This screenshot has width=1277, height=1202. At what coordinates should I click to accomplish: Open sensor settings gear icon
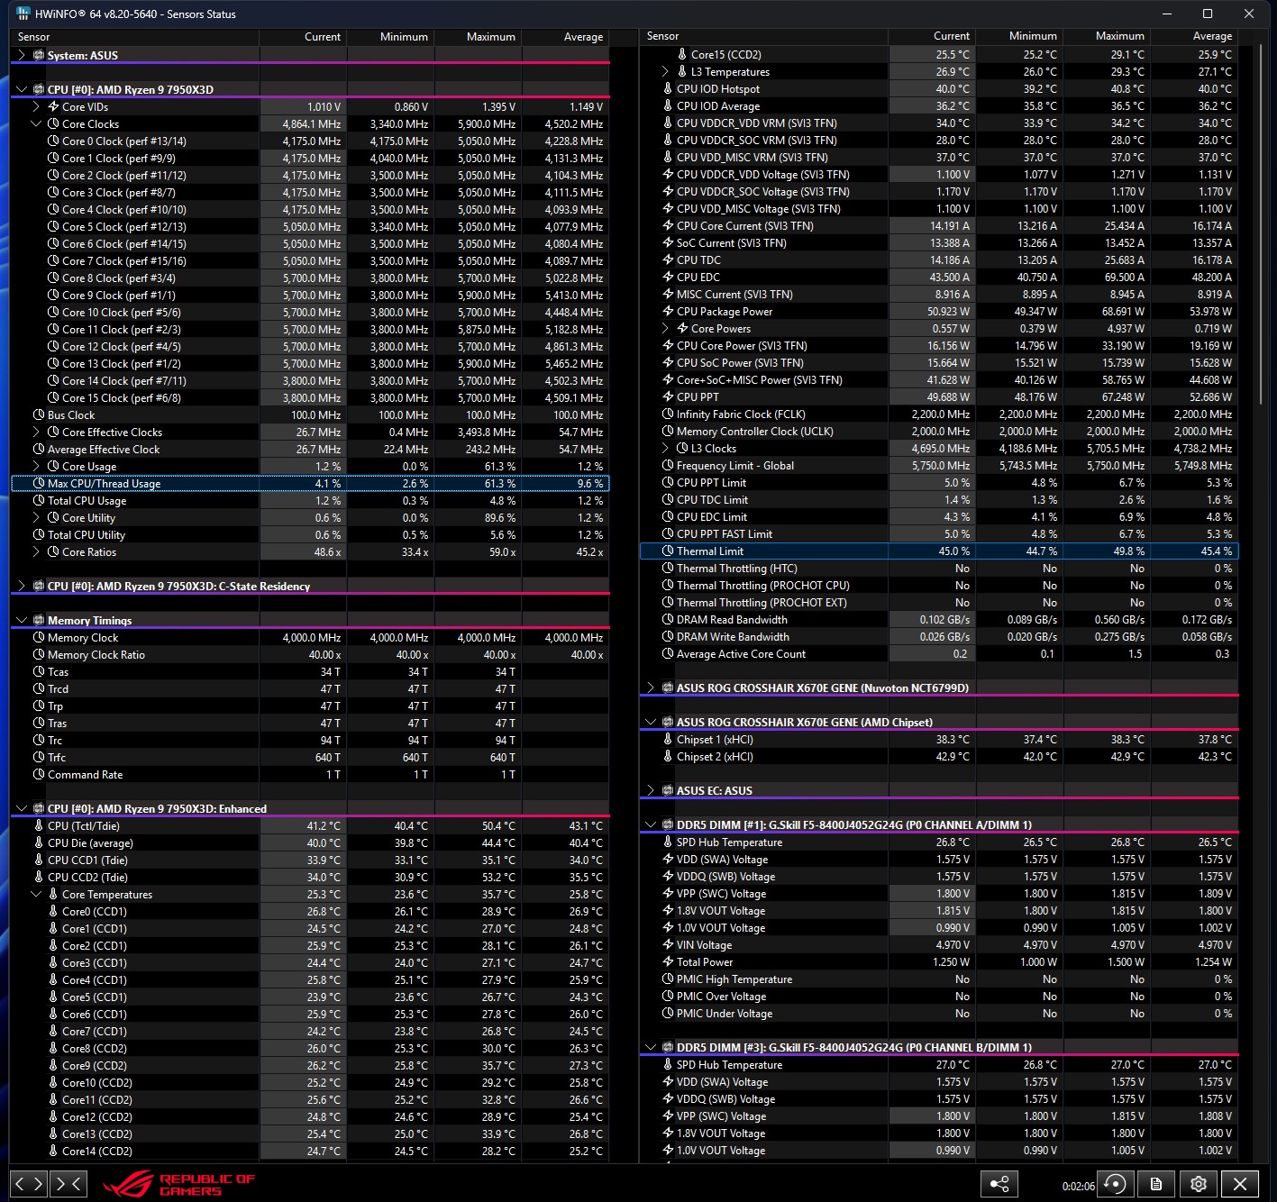click(1198, 1184)
